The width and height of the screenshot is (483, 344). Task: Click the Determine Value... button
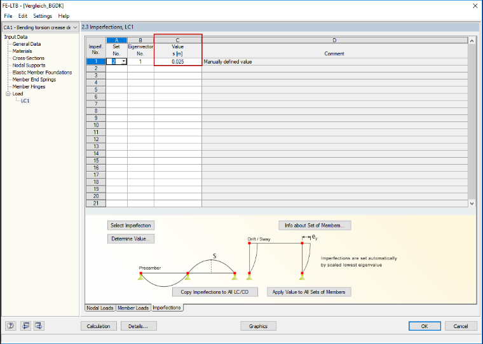click(x=131, y=238)
